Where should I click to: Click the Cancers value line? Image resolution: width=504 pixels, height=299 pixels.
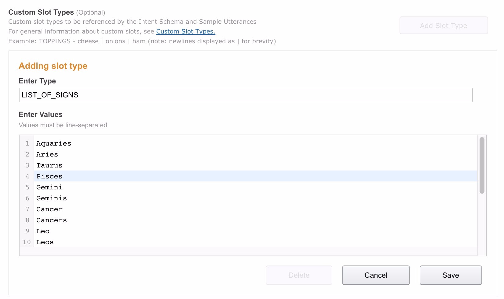[x=52, y=220]
